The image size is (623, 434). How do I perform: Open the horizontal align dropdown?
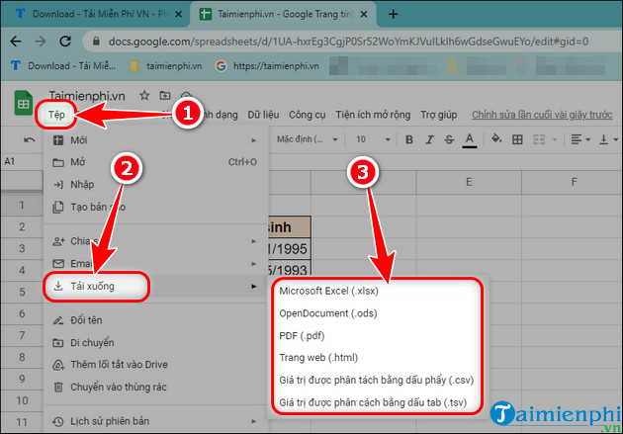coord(580,139)
